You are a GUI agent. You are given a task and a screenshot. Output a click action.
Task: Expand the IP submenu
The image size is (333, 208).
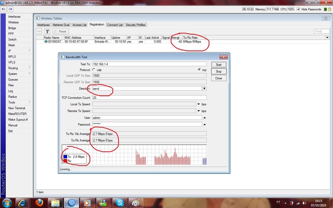(30, 50)
